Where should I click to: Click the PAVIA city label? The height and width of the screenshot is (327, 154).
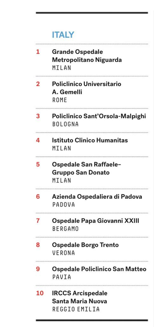click(x=62, y=277)
